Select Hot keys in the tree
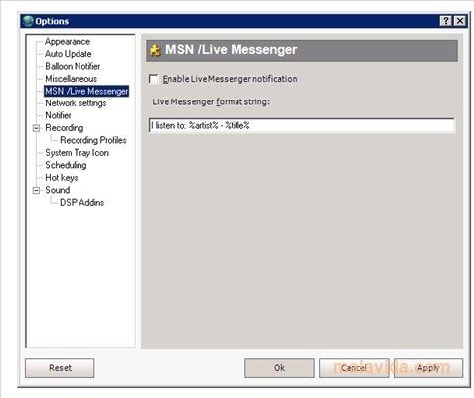The image size is (474, 398). [x=62, y=178]
